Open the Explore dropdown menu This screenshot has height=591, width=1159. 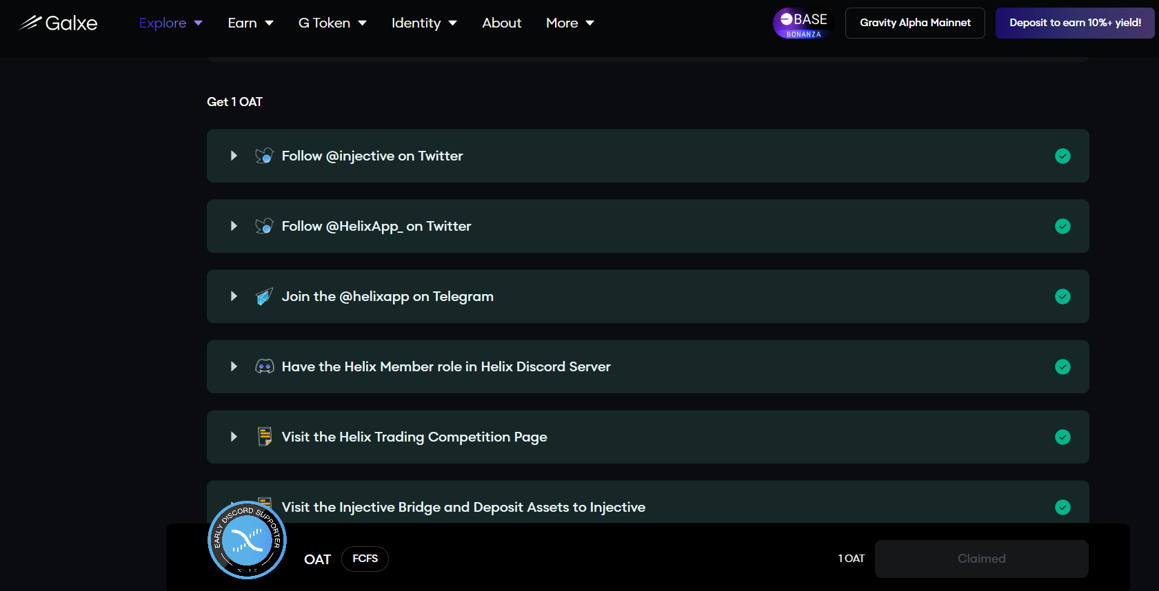170,23
